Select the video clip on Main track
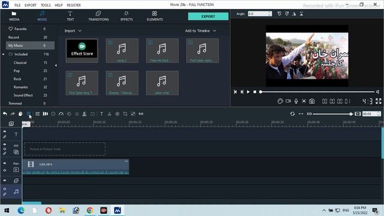 [x=76, y=167]
